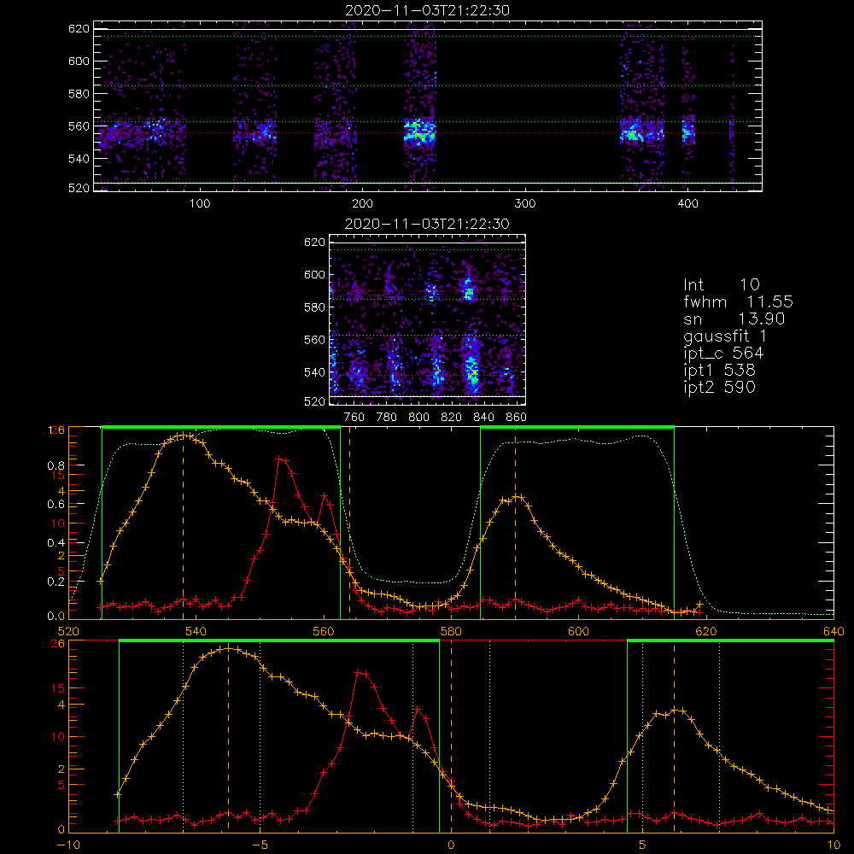Click x-axis label 100 on the top spectrogram
This screenshot has height=854, width=854.
200,204
